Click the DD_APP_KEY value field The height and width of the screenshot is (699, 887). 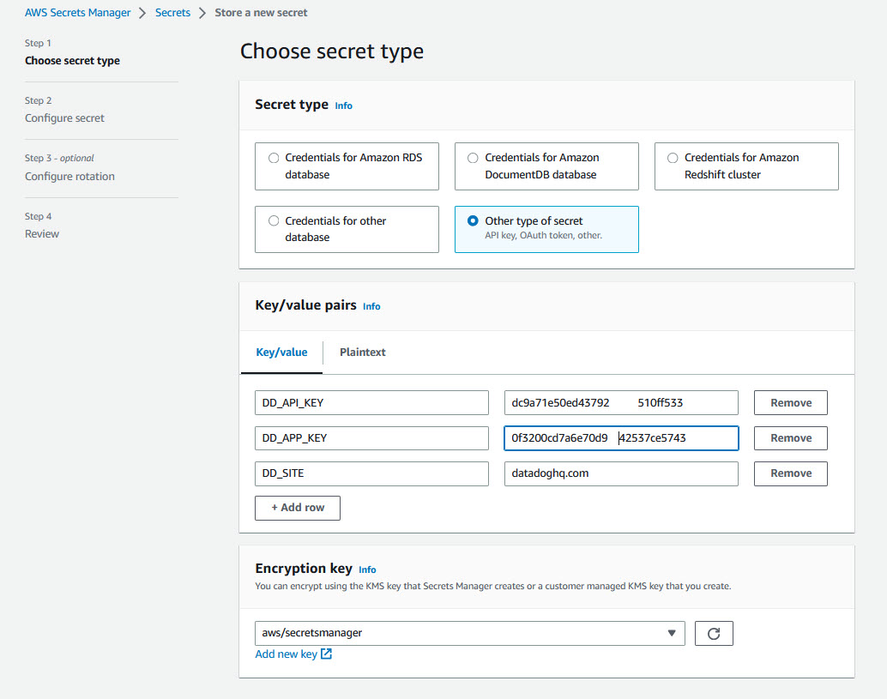pyautogui.click(x=621, y=437)
